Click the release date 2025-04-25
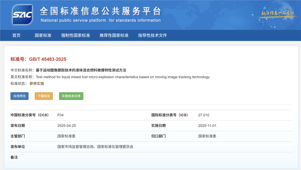This screenshot has height=170, width=301. (67, 125)
